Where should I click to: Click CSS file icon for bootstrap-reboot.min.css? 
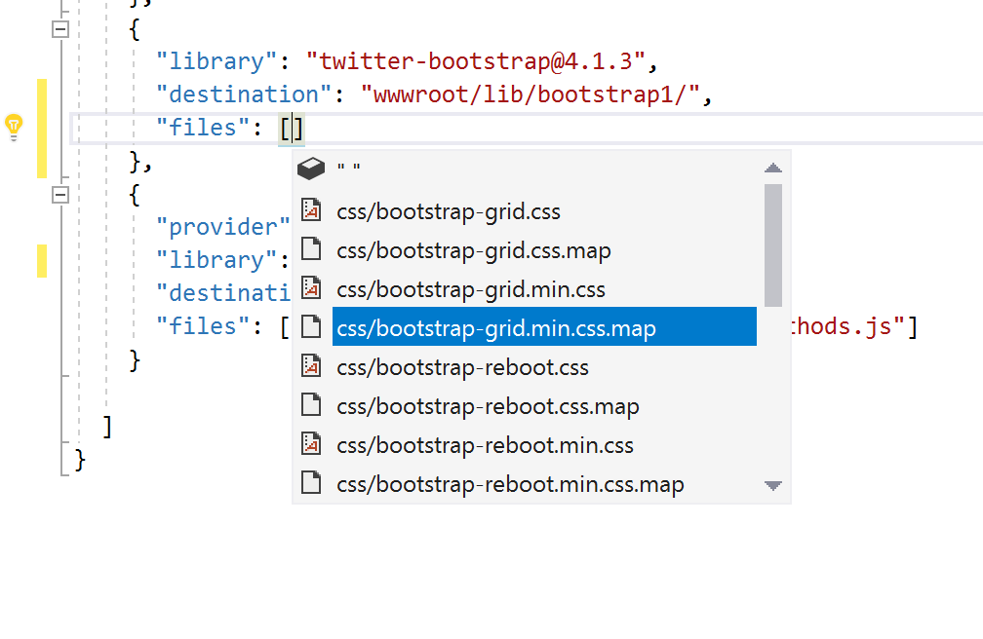[x=311, y=443]
